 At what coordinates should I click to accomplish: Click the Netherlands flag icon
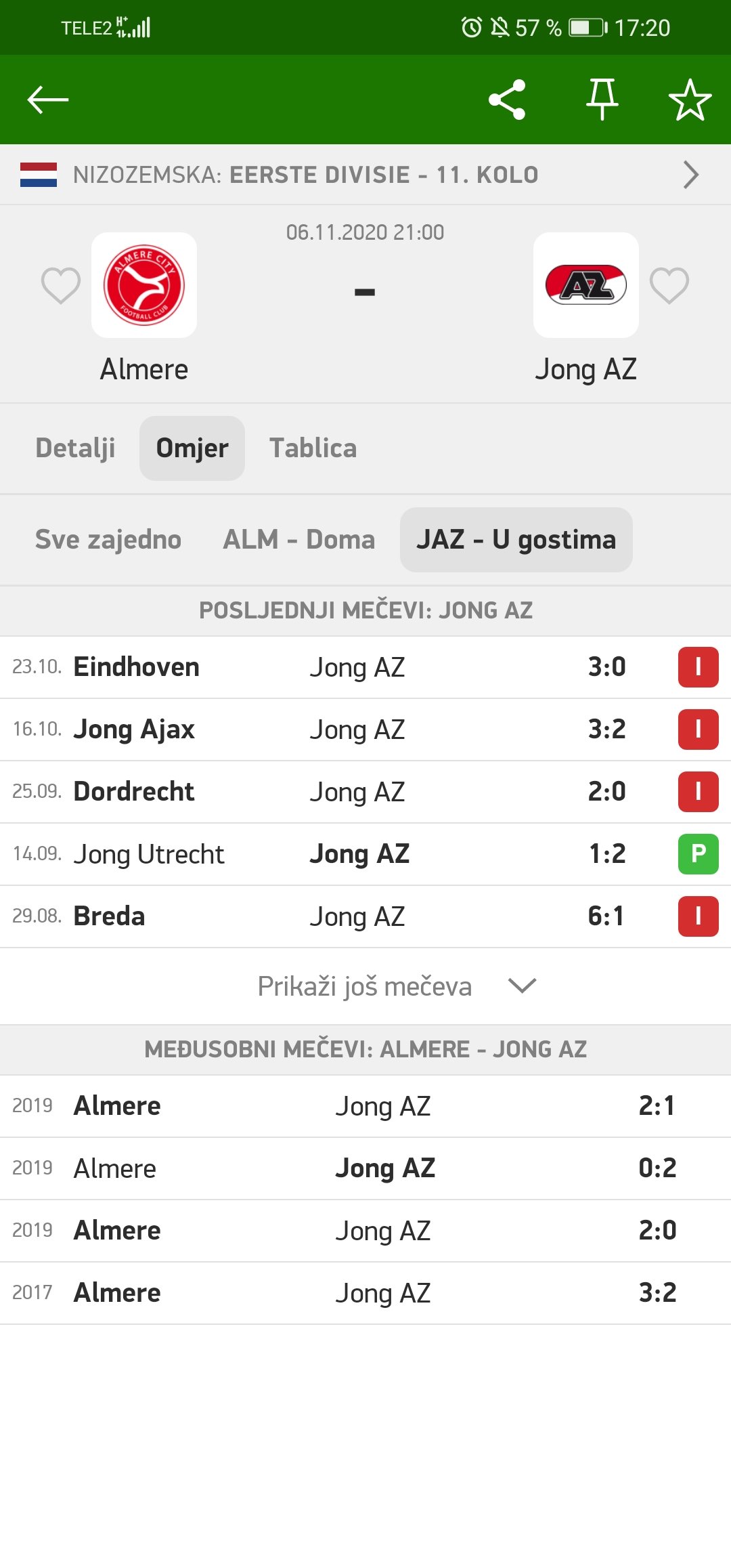[x=39, y=175]
